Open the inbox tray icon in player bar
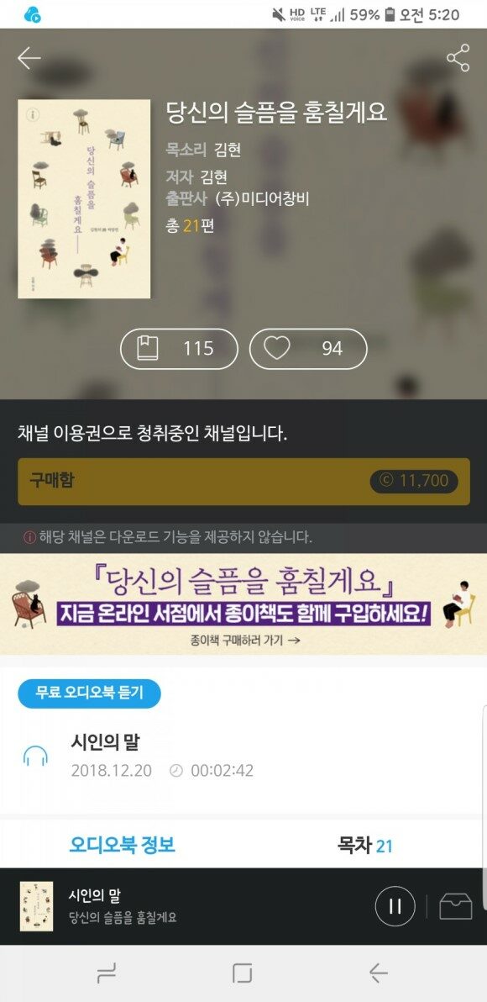487x1002 pixels. 457,906
